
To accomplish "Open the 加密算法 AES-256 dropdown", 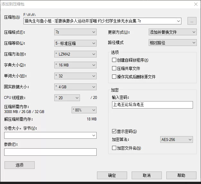I will coord(177,139).
